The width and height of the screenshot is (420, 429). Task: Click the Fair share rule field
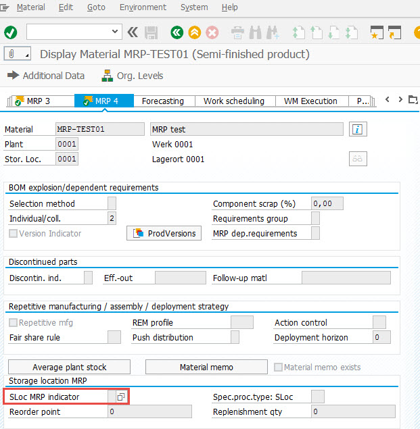pyautogui.click(x=114, y=337)
